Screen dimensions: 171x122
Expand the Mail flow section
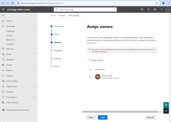34,49
